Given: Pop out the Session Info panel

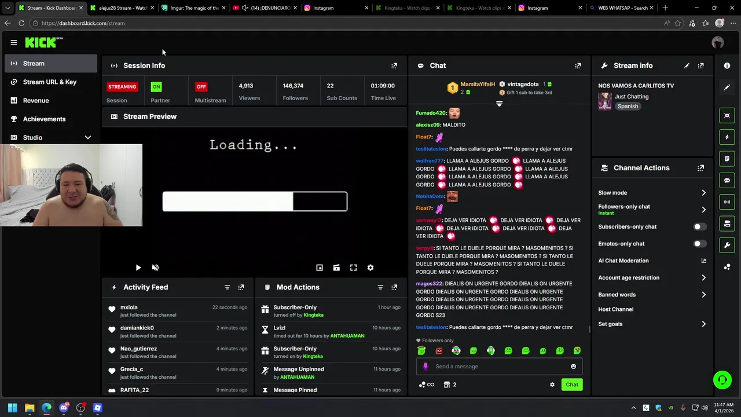Looking at the screenshot, I should tap(394, 65).
